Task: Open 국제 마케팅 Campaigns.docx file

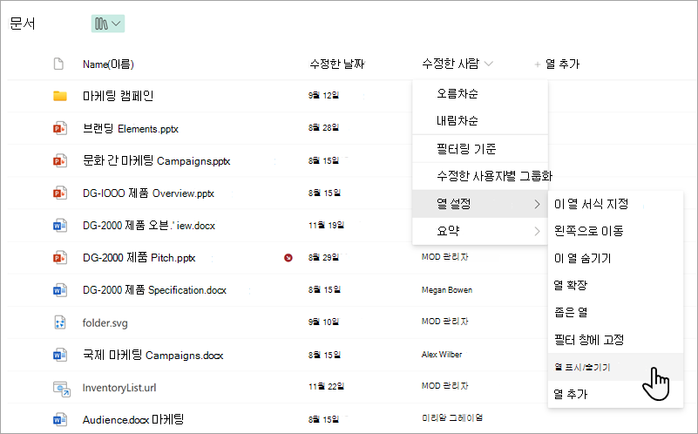Action: click(152, 355)
